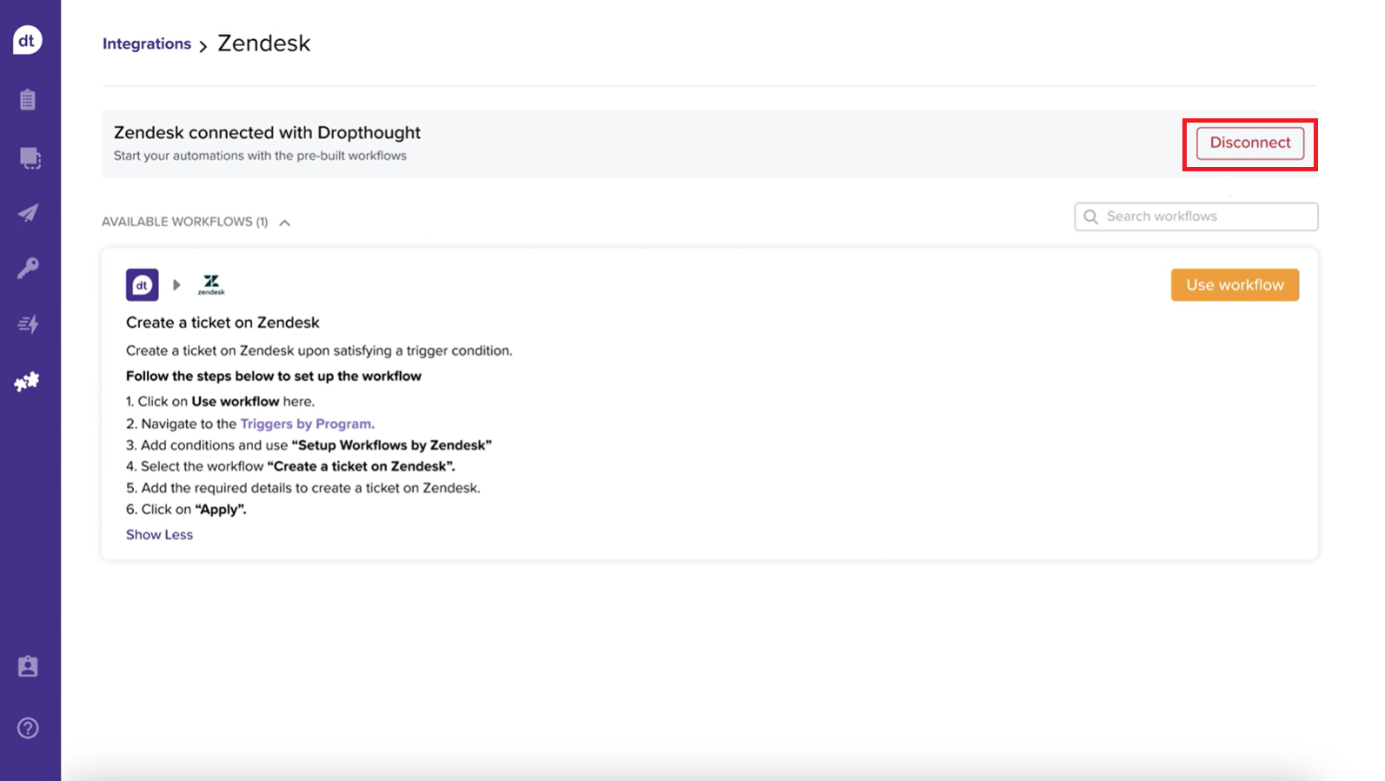This screenshot has height=781, width=1385.
Task: Open the paper plane distribution icon
Action: 28,213
